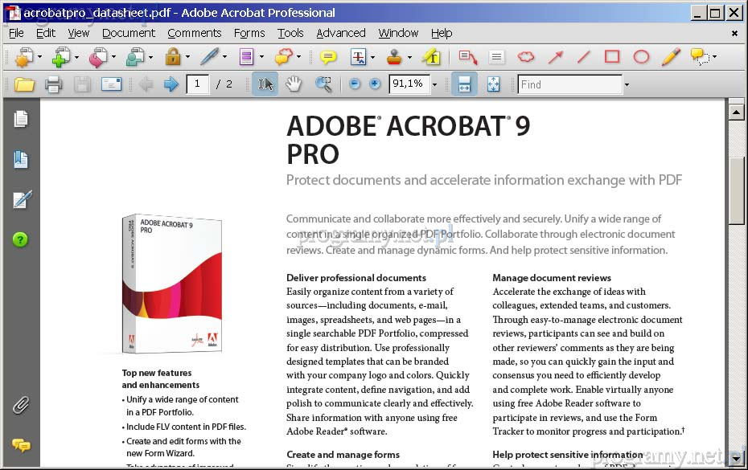Open the Attachments panel

(x=22, y=406)
